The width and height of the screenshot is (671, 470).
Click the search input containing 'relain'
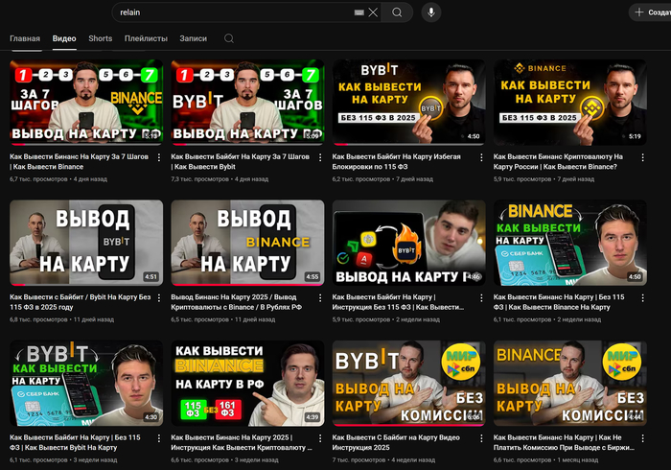[230, 12]
